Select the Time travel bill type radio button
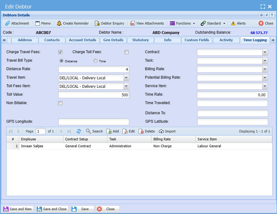This screenshot has height=214, width=277. [95, 61]
